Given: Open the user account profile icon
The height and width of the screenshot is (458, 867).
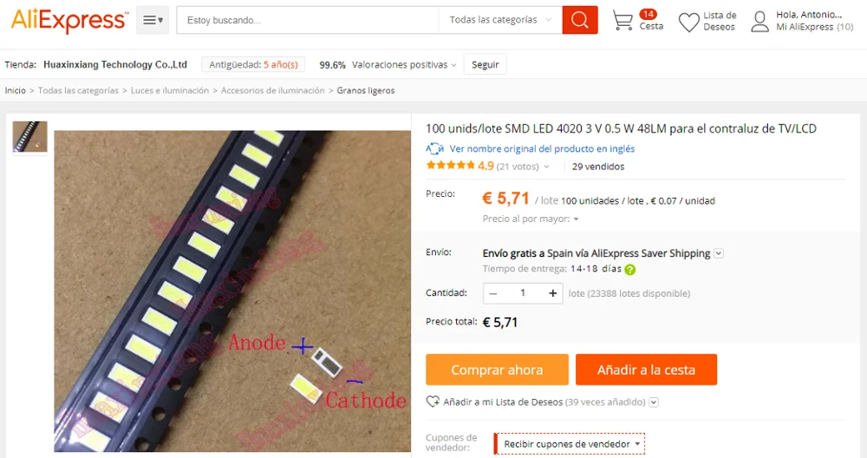Looking at the screenshot, I should (x=759, y=22).
